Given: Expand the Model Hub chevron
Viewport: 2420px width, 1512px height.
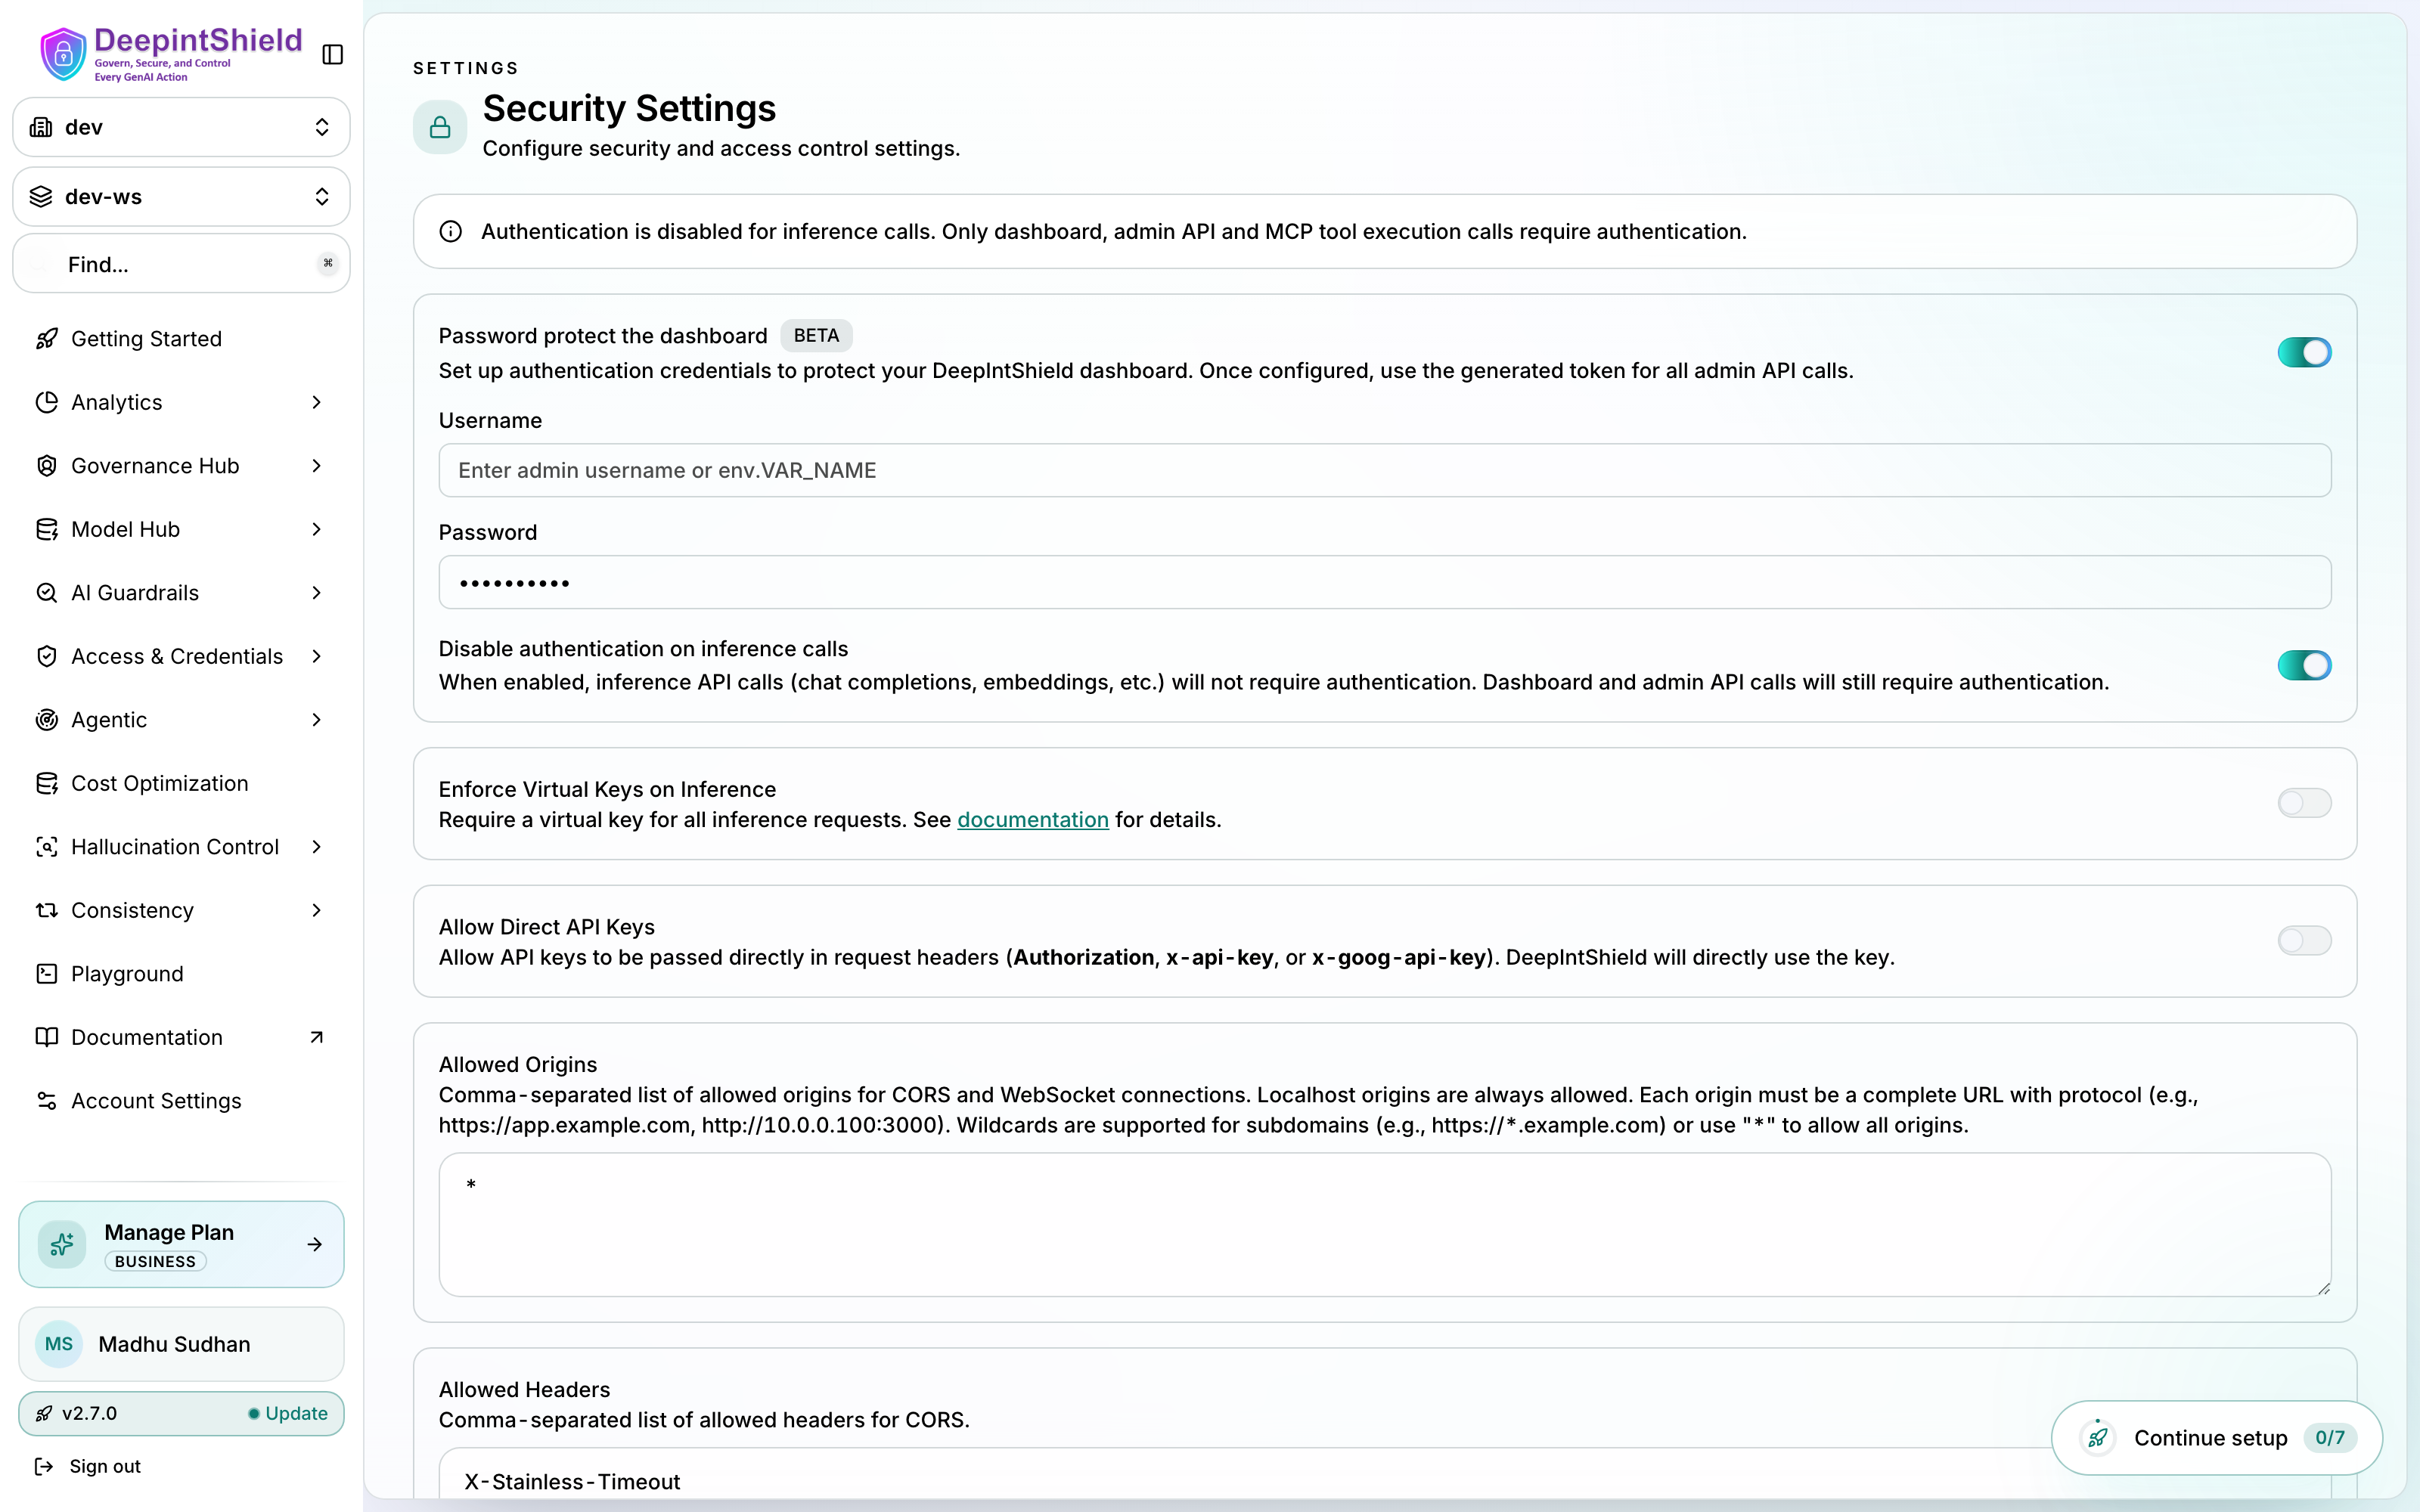Looking at the screenshot, I should [317, 529].
